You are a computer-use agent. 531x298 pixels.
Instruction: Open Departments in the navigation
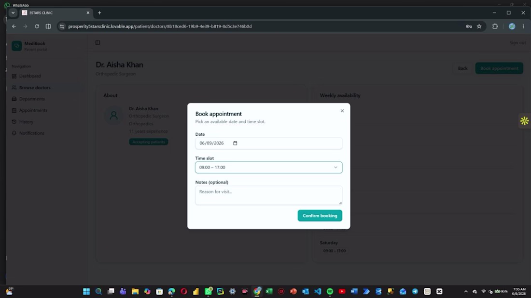click(x=32, y=99)
